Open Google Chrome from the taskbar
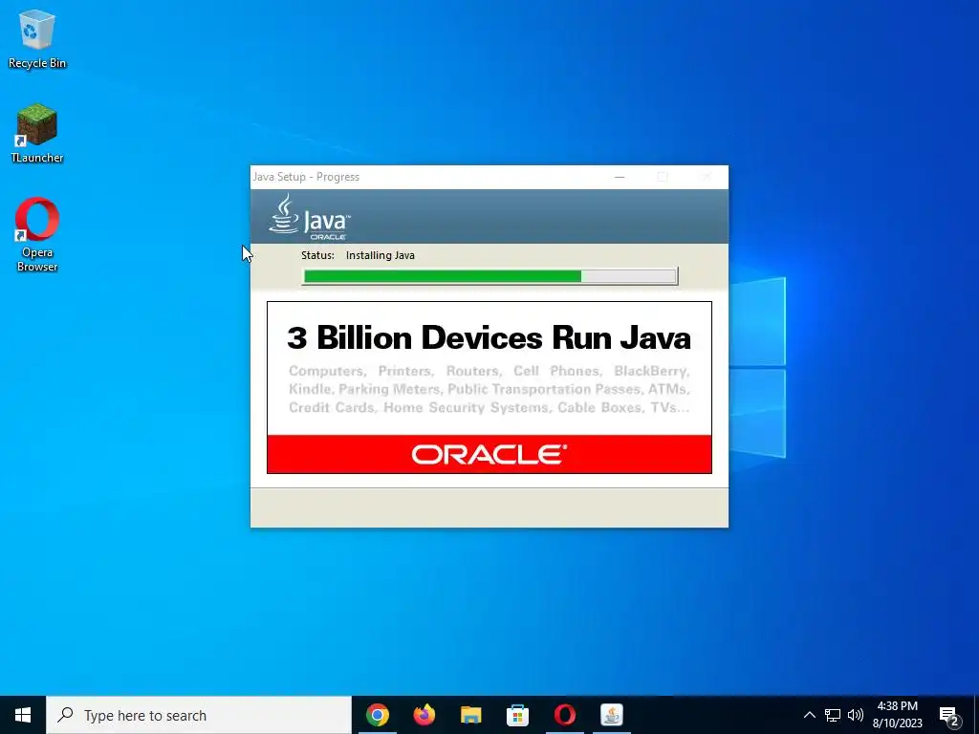This screenshot has width=979, height=734. point(377,715)
